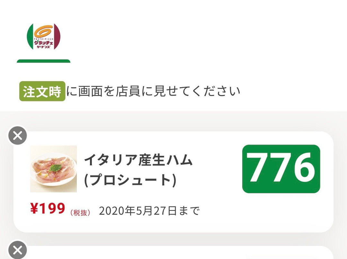
Task: Click the グラッチェ ガーデンズ text inside the logo
Action: (x=44, y=44)
